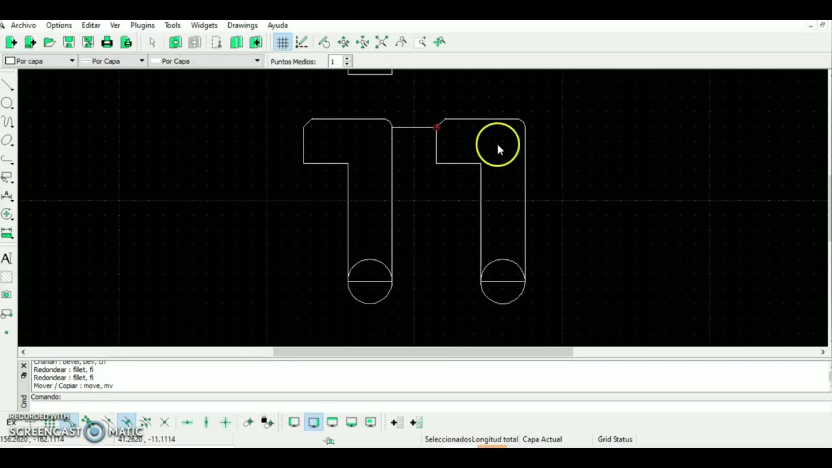This screenshot has height=468, width=832.
Task: Increase Puntos Medios value with up arrow
Action: (x=347, y=58)
